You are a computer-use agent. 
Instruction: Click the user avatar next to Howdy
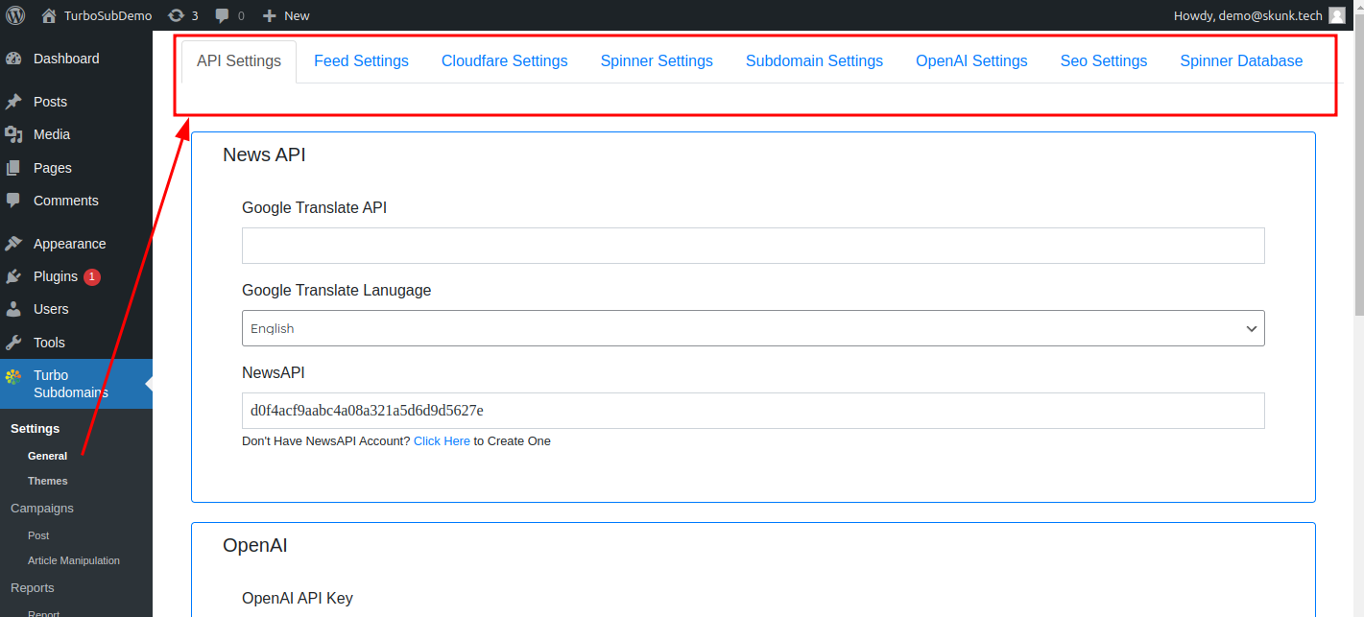[x=1337, y=14]
